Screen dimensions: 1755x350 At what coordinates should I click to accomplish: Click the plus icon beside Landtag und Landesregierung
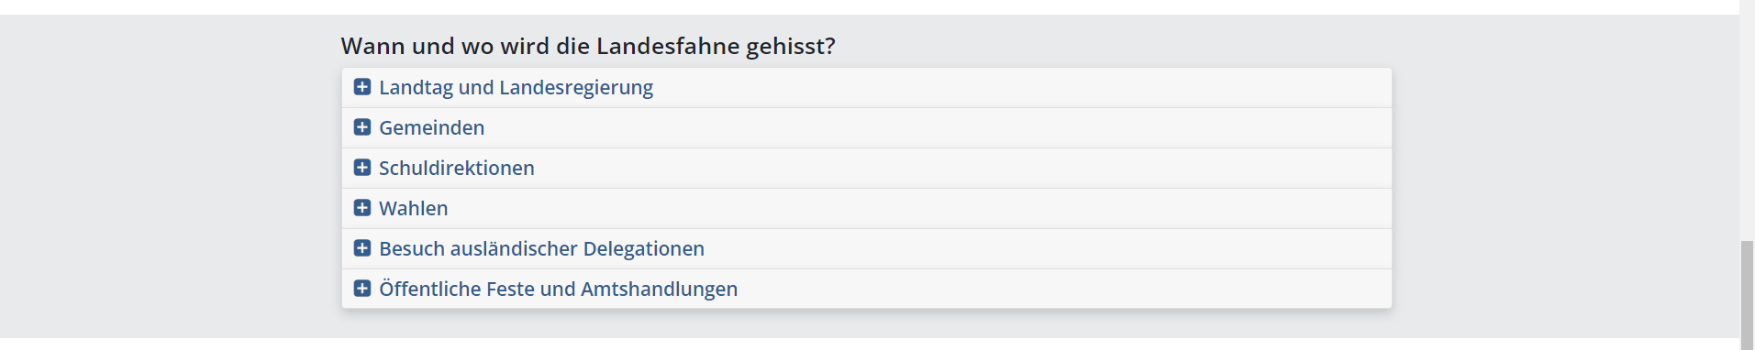click(362, 87)
